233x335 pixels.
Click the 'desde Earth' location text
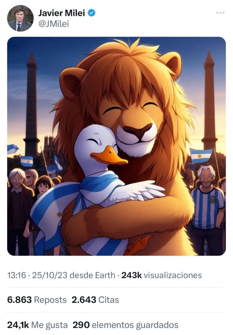[x=92, y=275]
